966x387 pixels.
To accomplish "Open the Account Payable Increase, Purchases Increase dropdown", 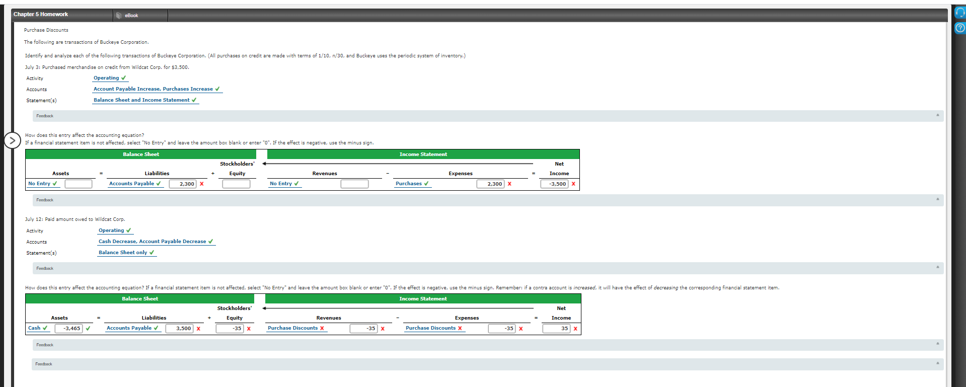I will (157, 89).
